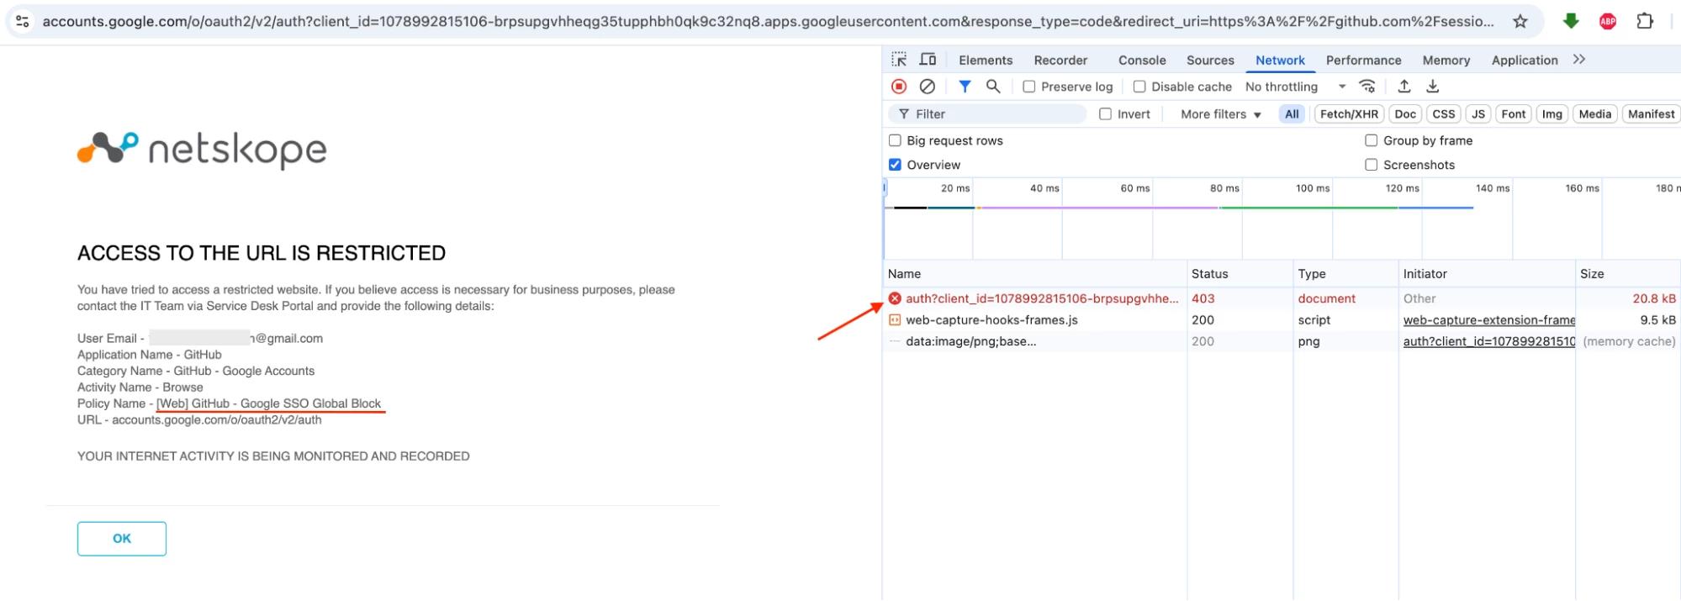Open the green download extension icon

pyautogui.click(x=1570, y=21)
